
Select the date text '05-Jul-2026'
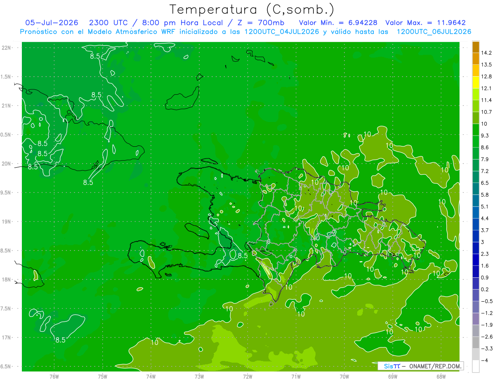[x=51, y=23]
